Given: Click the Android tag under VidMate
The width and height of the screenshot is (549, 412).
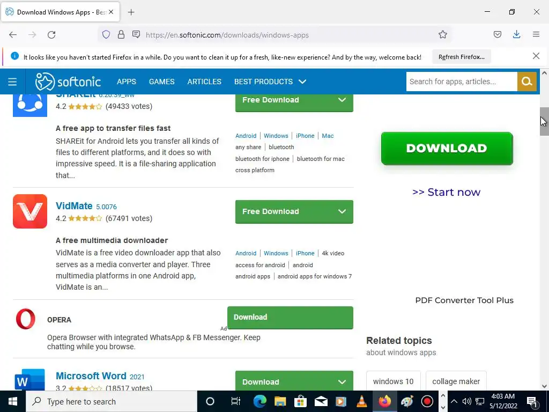Looking at the screenshot, I should coord(246,253).
